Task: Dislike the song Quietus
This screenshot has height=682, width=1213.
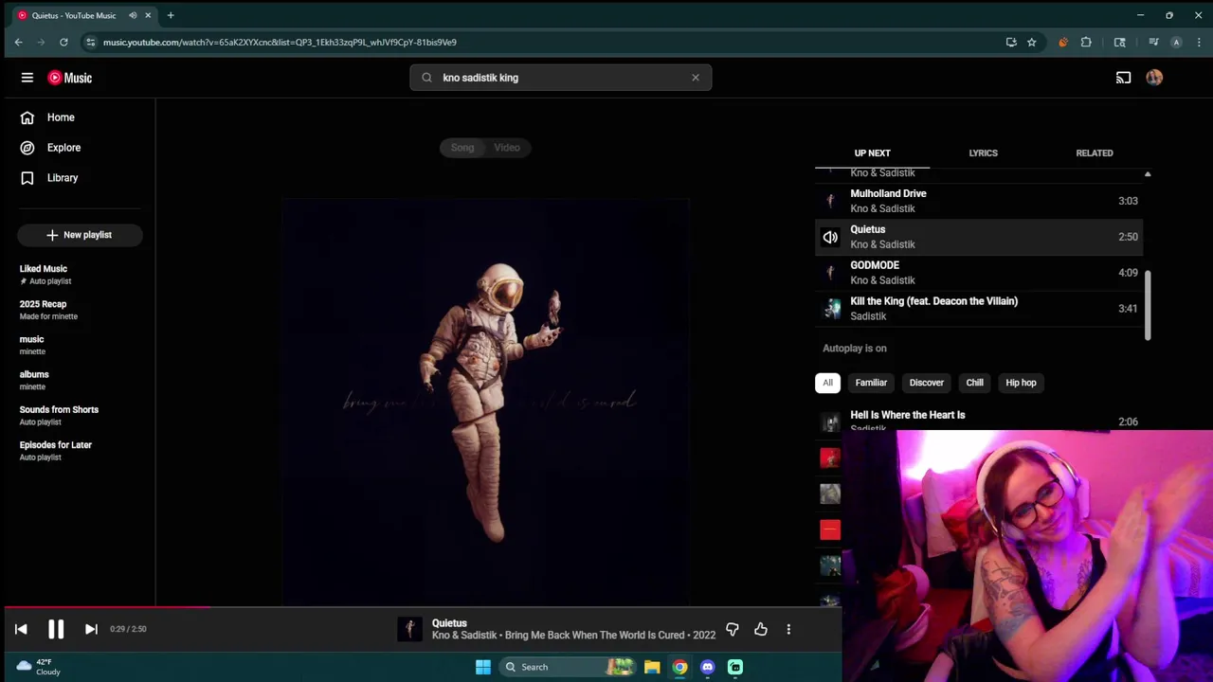Action: pos(733,629)
